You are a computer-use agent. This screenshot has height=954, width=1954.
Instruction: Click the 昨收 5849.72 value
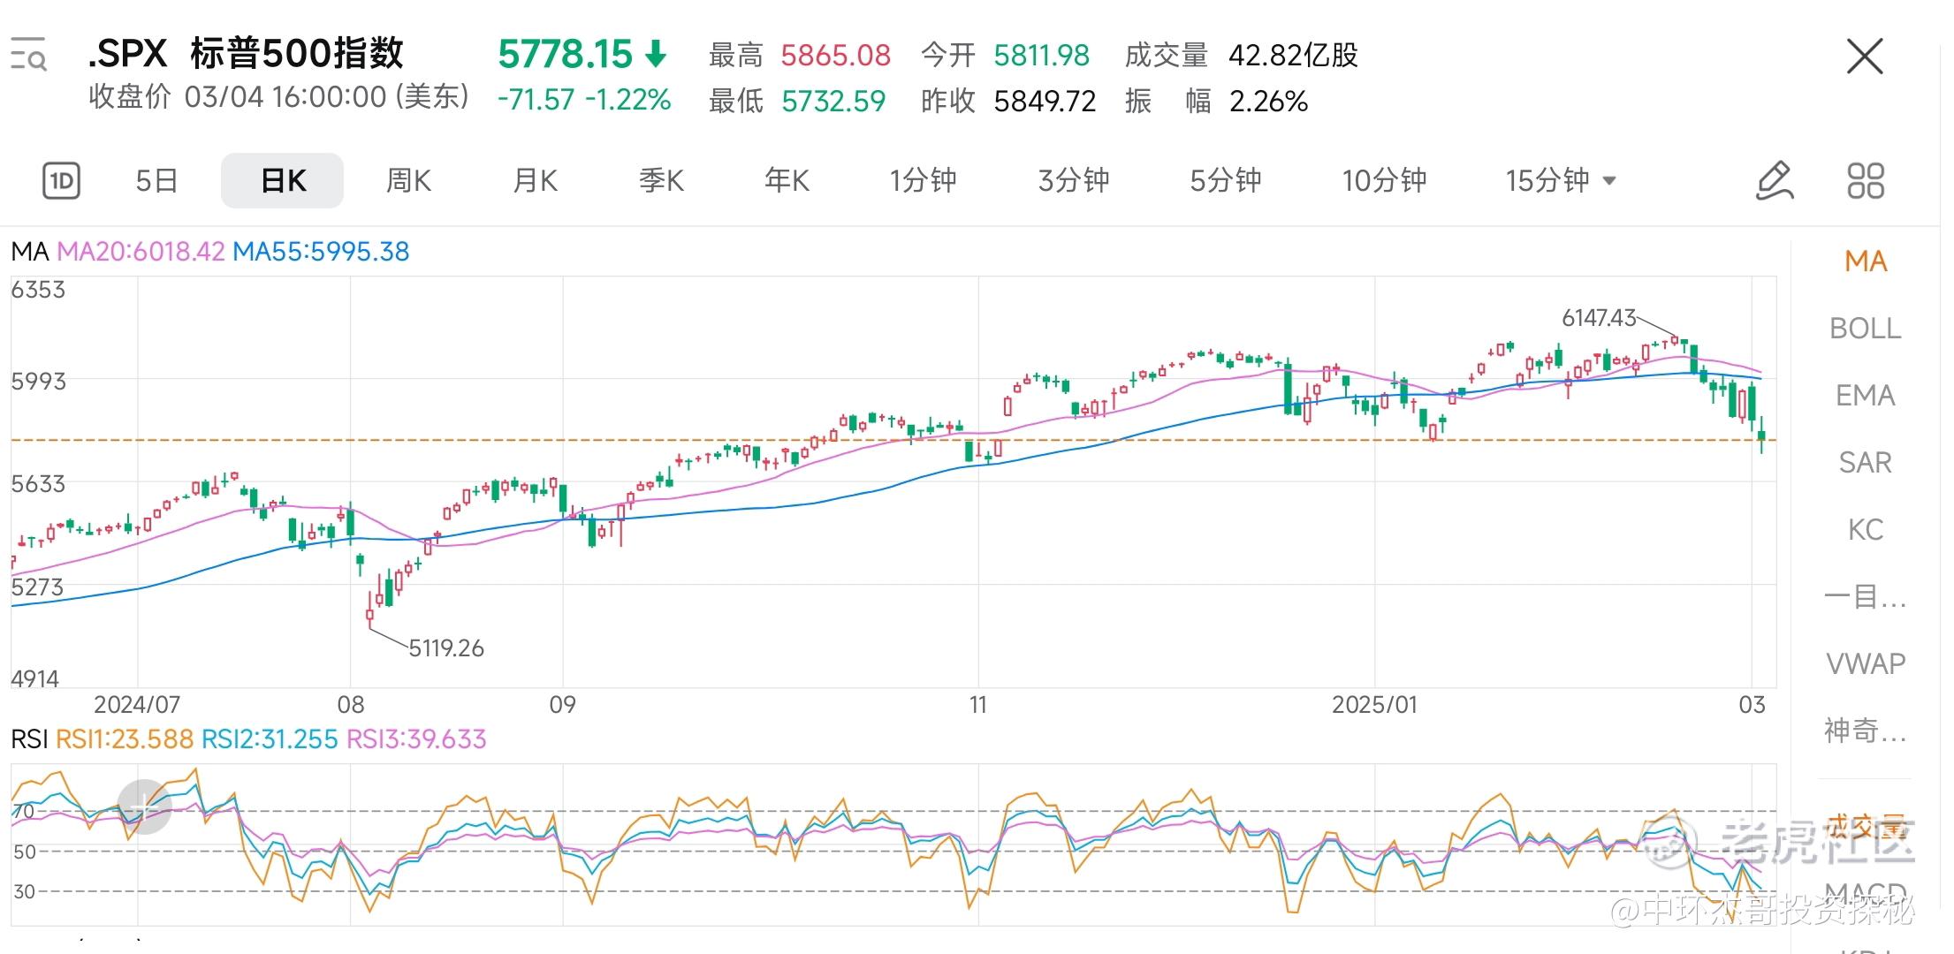tap(1045, 102)
